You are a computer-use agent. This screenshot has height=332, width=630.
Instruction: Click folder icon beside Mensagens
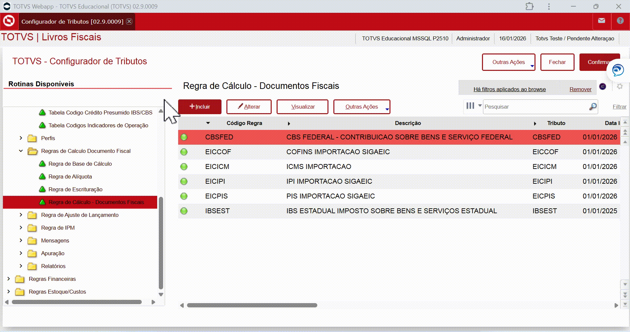pos(32,240)
